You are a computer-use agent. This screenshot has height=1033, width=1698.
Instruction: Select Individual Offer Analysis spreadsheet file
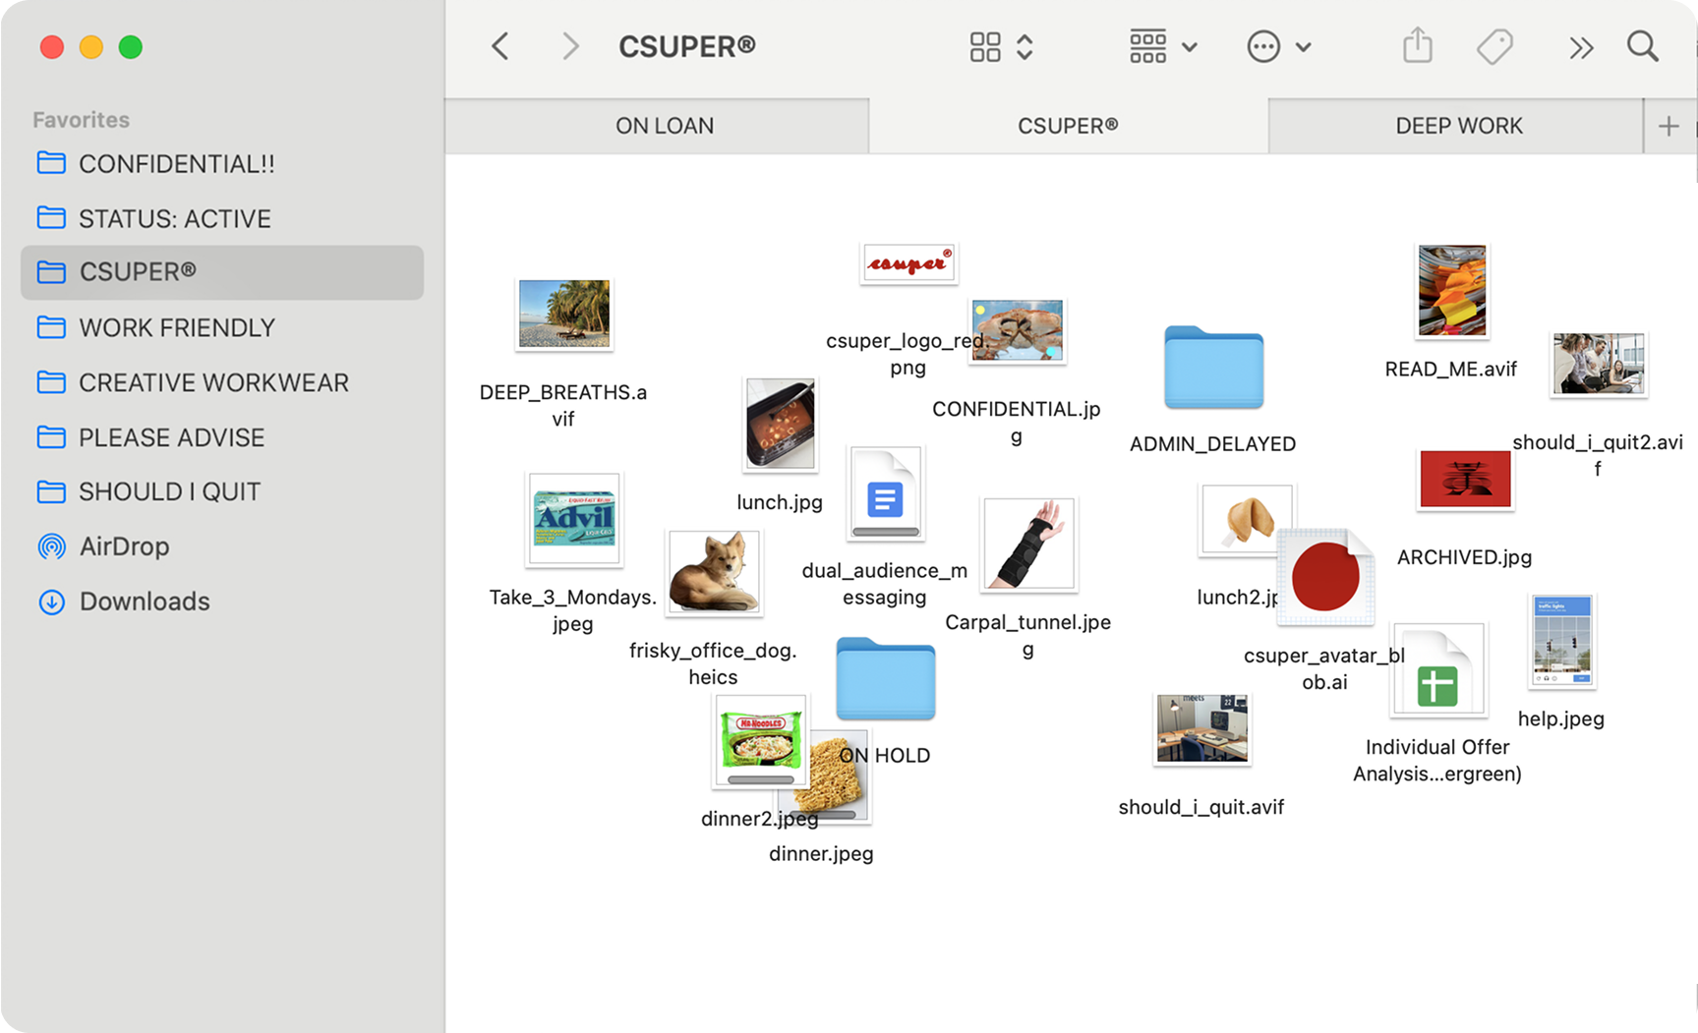pyautogui.click(x=1437, y=671)
